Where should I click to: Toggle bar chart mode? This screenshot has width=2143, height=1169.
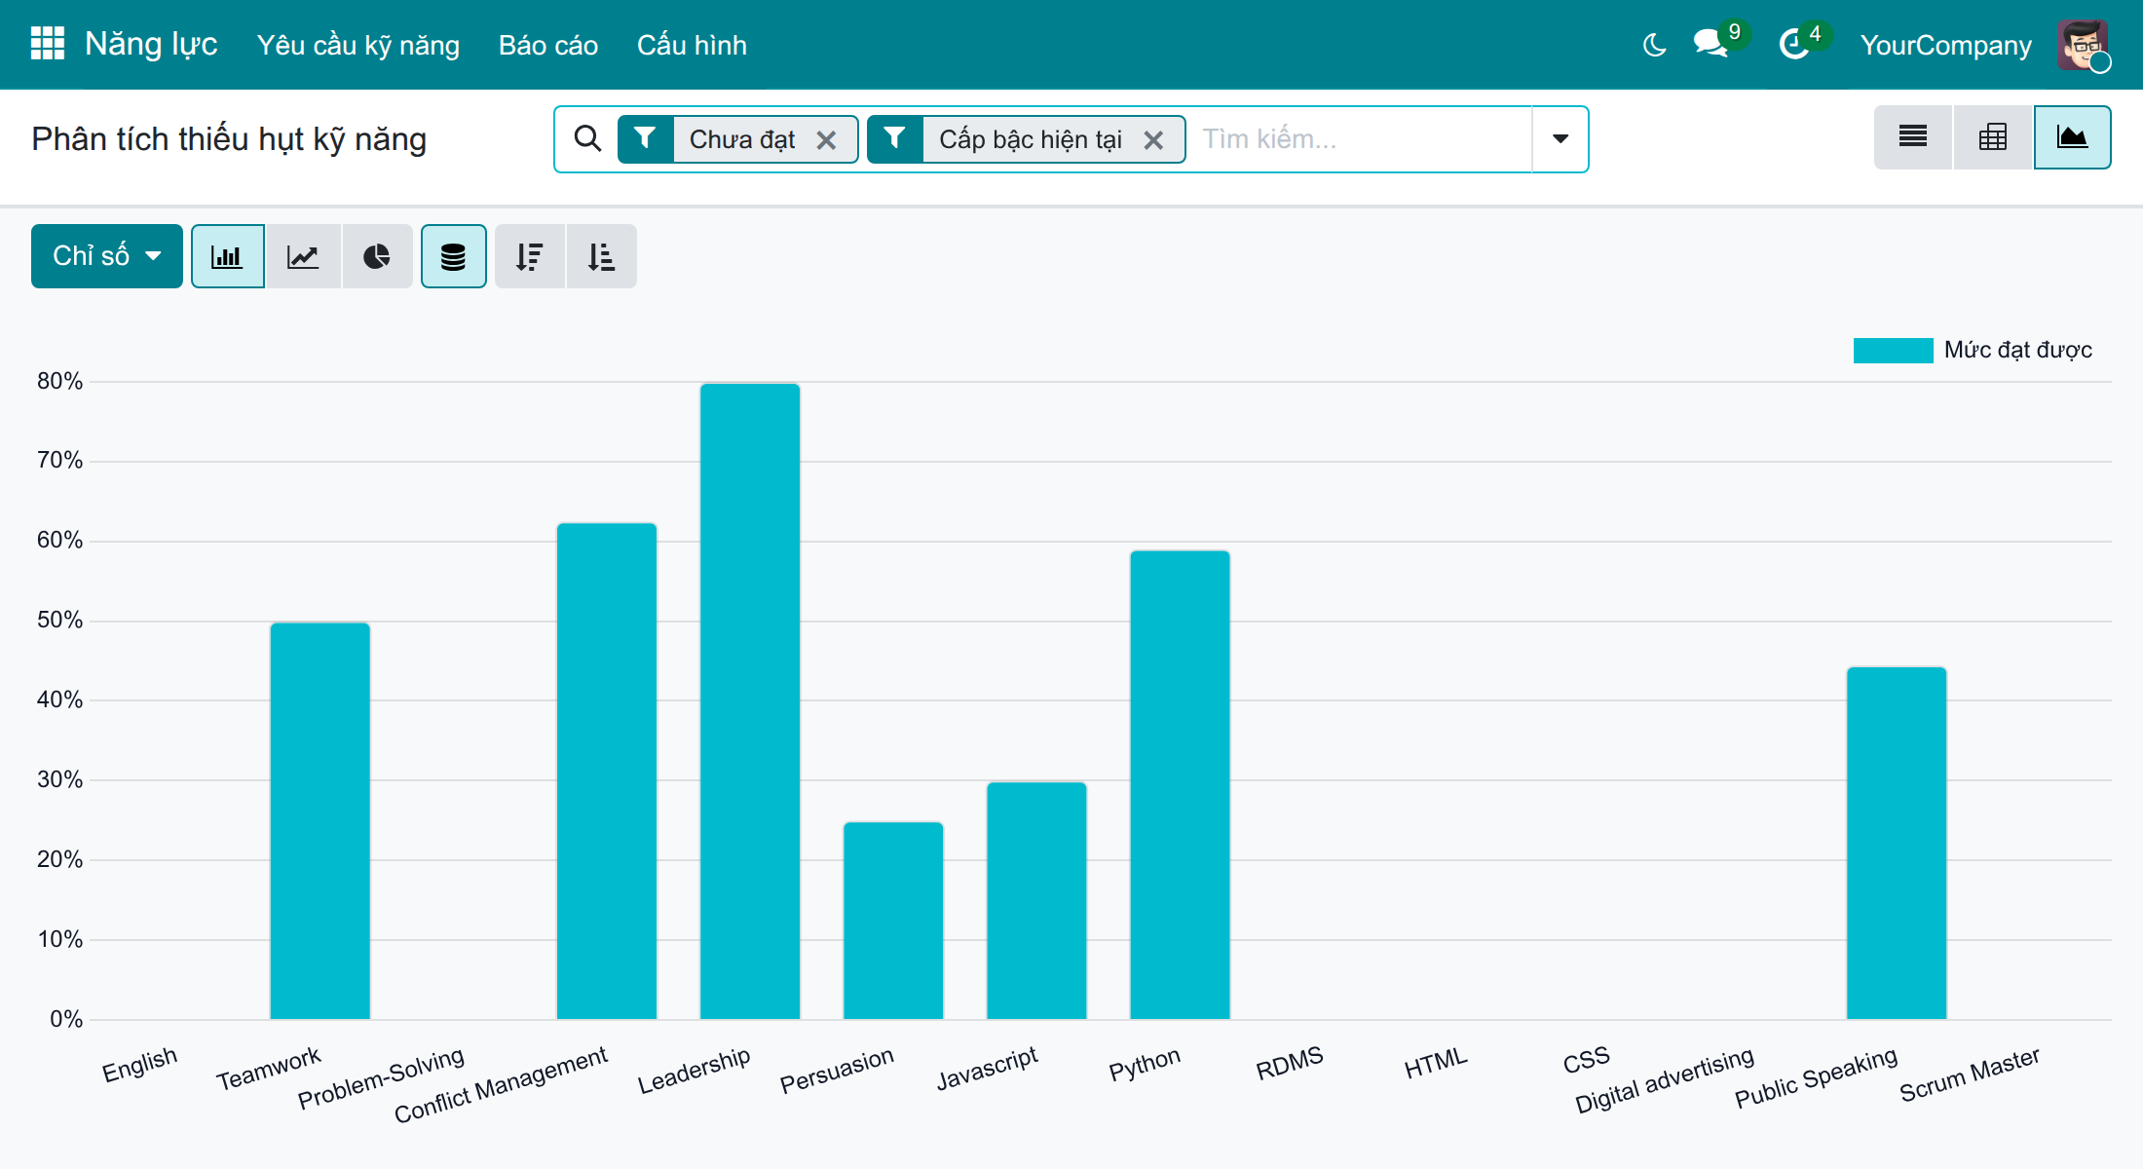tap(228, 256)
